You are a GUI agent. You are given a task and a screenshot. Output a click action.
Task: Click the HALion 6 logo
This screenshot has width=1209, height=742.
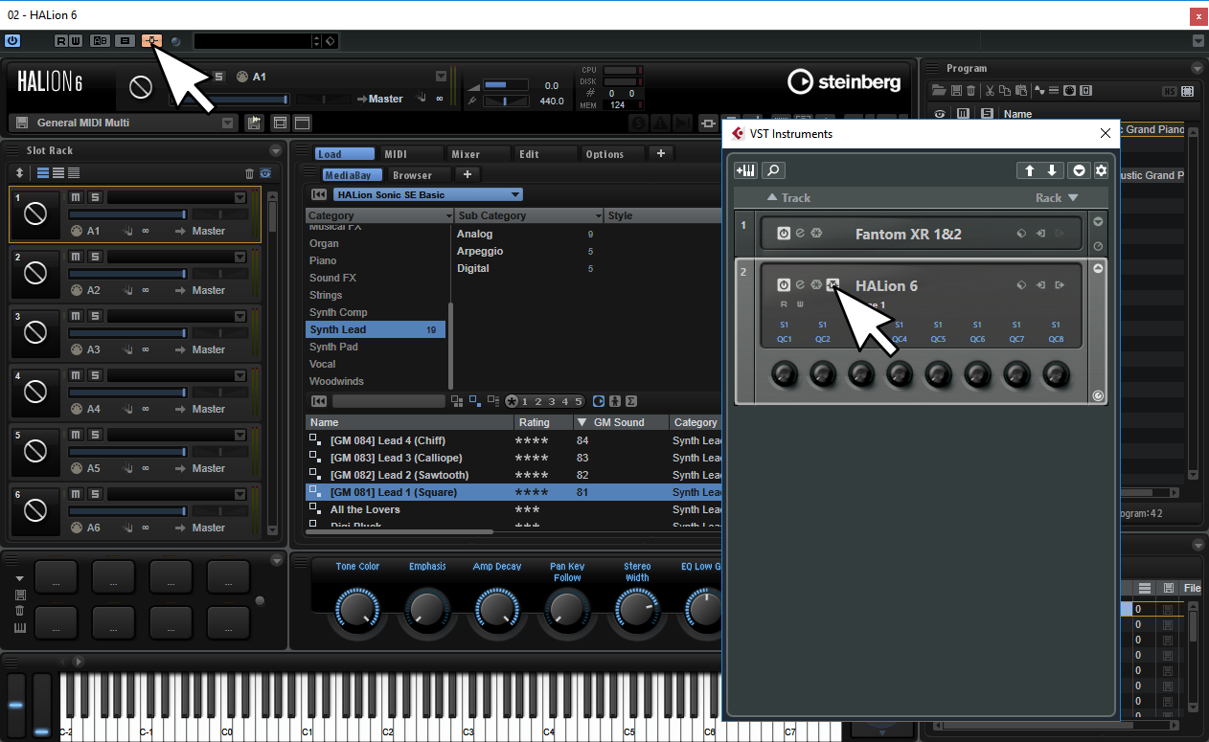tap(50, 82)
